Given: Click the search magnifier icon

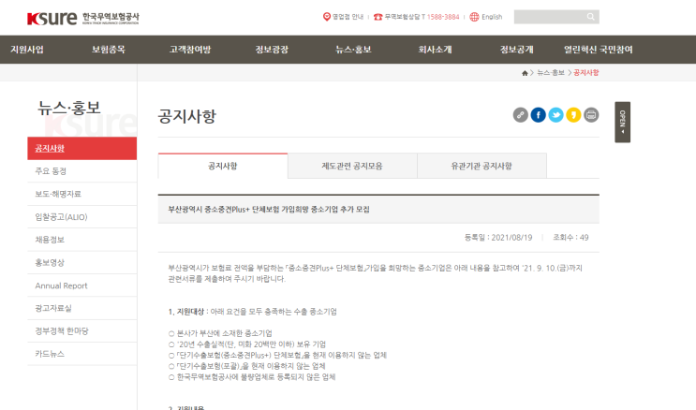Looking at the screenshot, I should click(590, 17).
